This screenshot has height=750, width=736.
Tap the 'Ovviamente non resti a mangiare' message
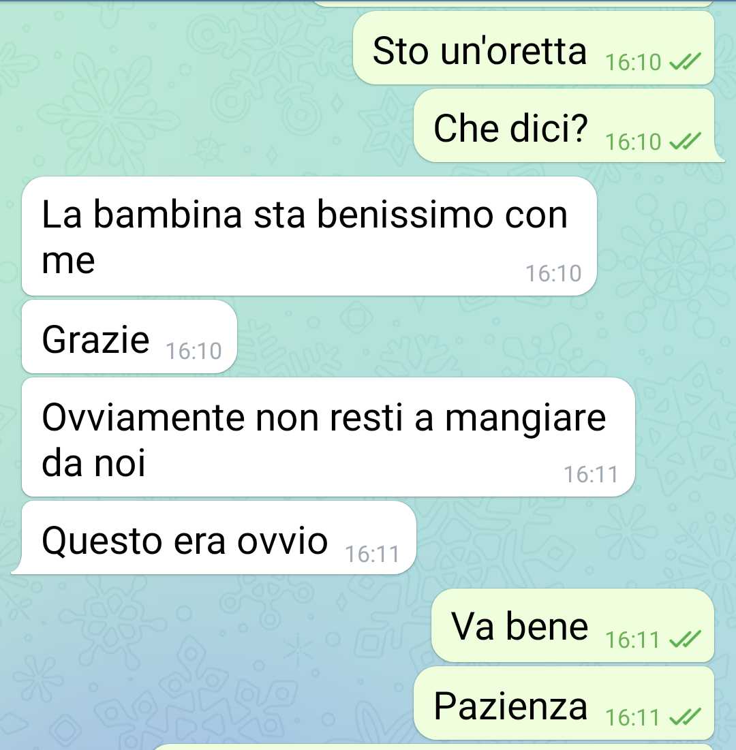[x=328, y=437]
